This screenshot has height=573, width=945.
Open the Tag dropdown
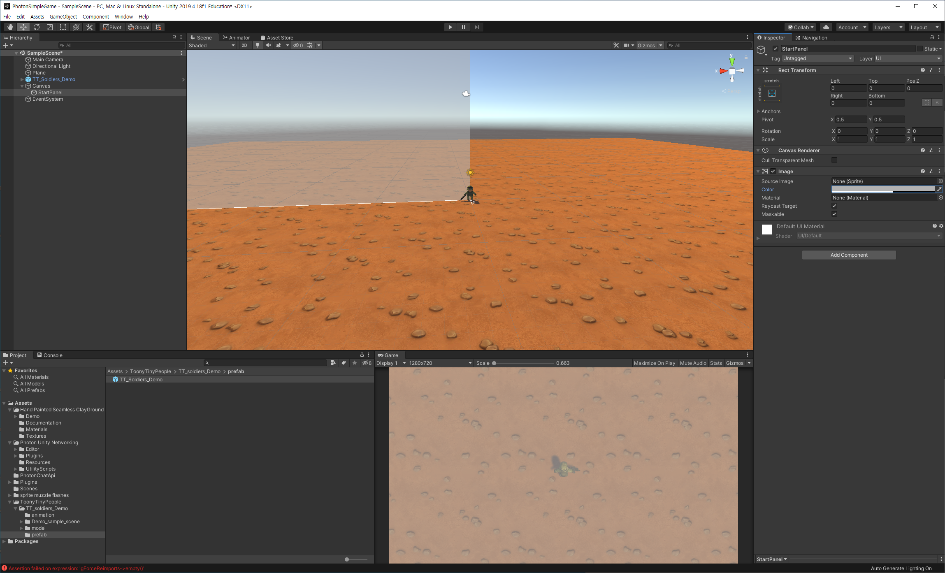(817, 58)
